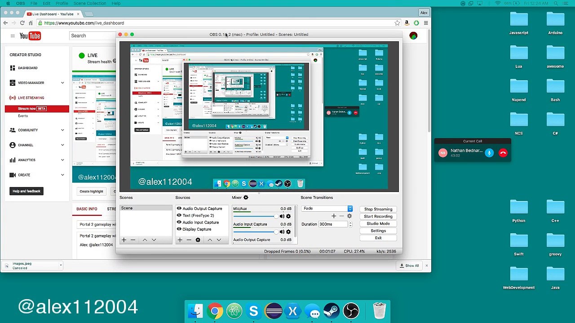Screen dimensions: 575x323
Task: Mute the Mic/Aux channel
Action: (x=282, y=216)
